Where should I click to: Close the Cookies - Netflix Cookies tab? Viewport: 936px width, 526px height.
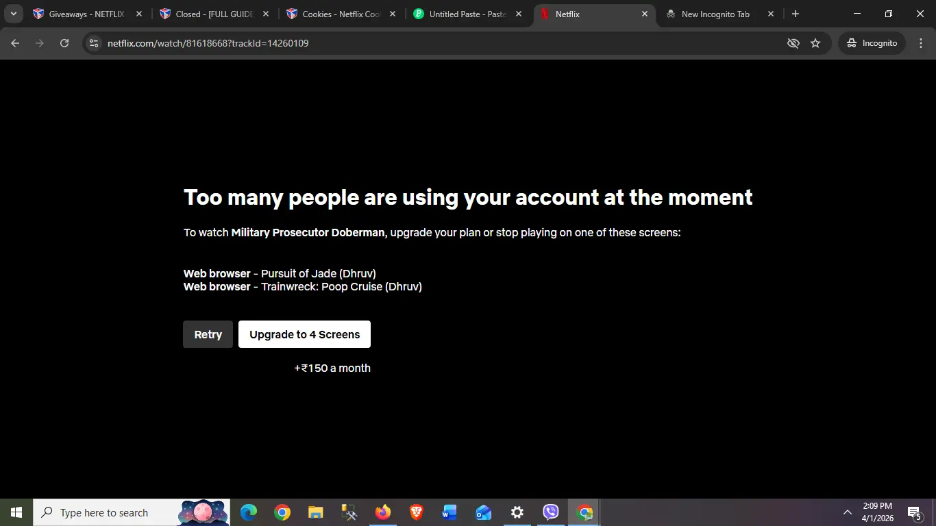(x=393, y=14)
